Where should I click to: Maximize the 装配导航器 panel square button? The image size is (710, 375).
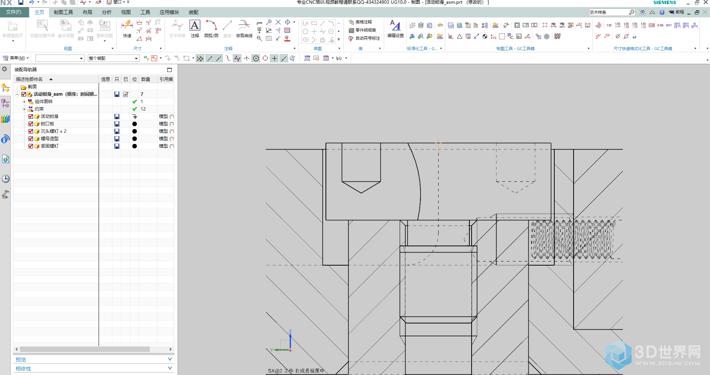click(x=169, y=70)
